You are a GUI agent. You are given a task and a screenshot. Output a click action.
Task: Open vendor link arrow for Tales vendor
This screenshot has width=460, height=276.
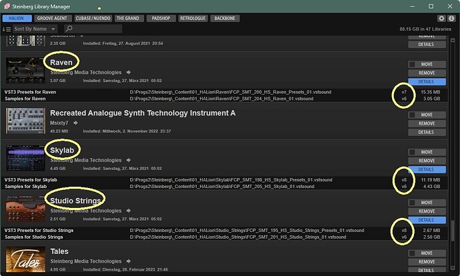coord(129,261)
